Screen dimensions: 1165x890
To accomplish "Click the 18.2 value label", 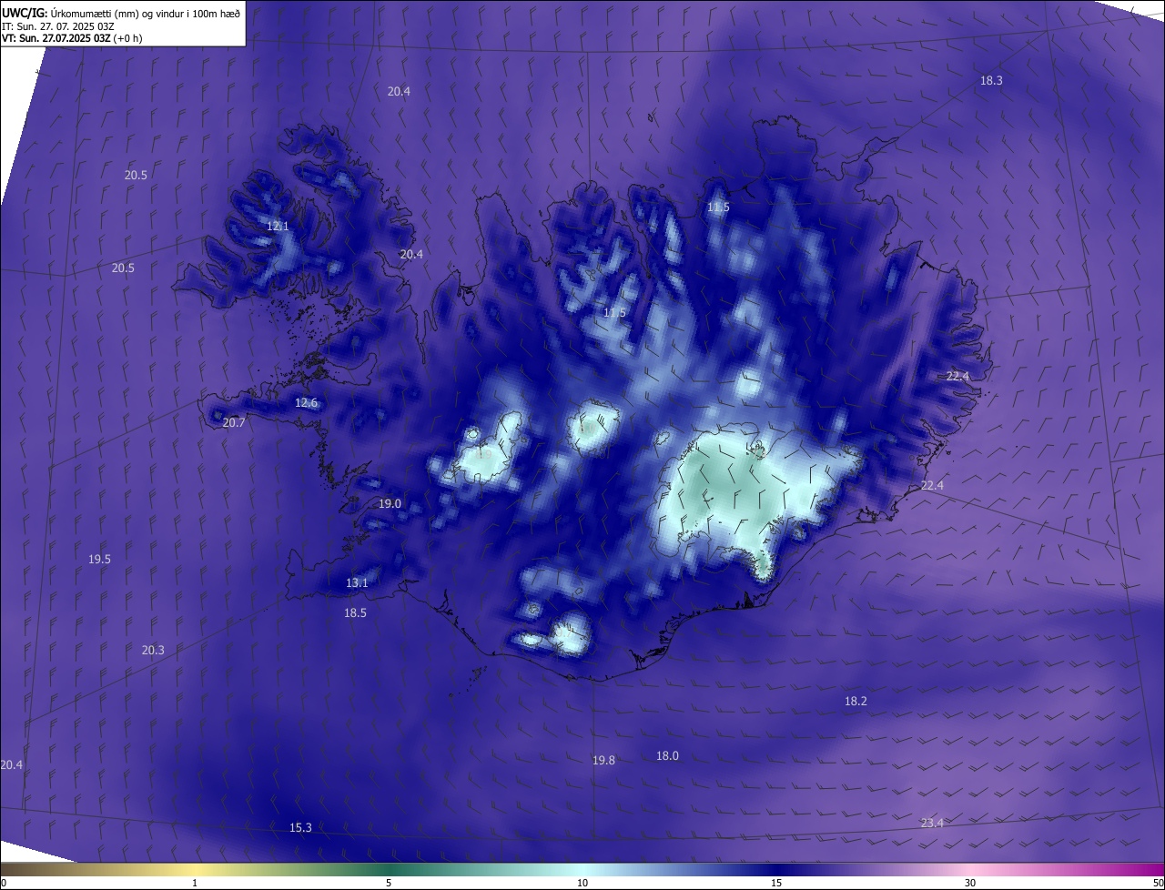I will tap(856, 701).
